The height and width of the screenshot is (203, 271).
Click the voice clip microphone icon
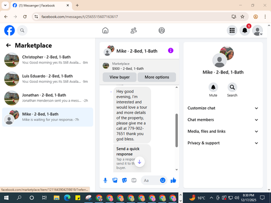[x=105, y=180]
